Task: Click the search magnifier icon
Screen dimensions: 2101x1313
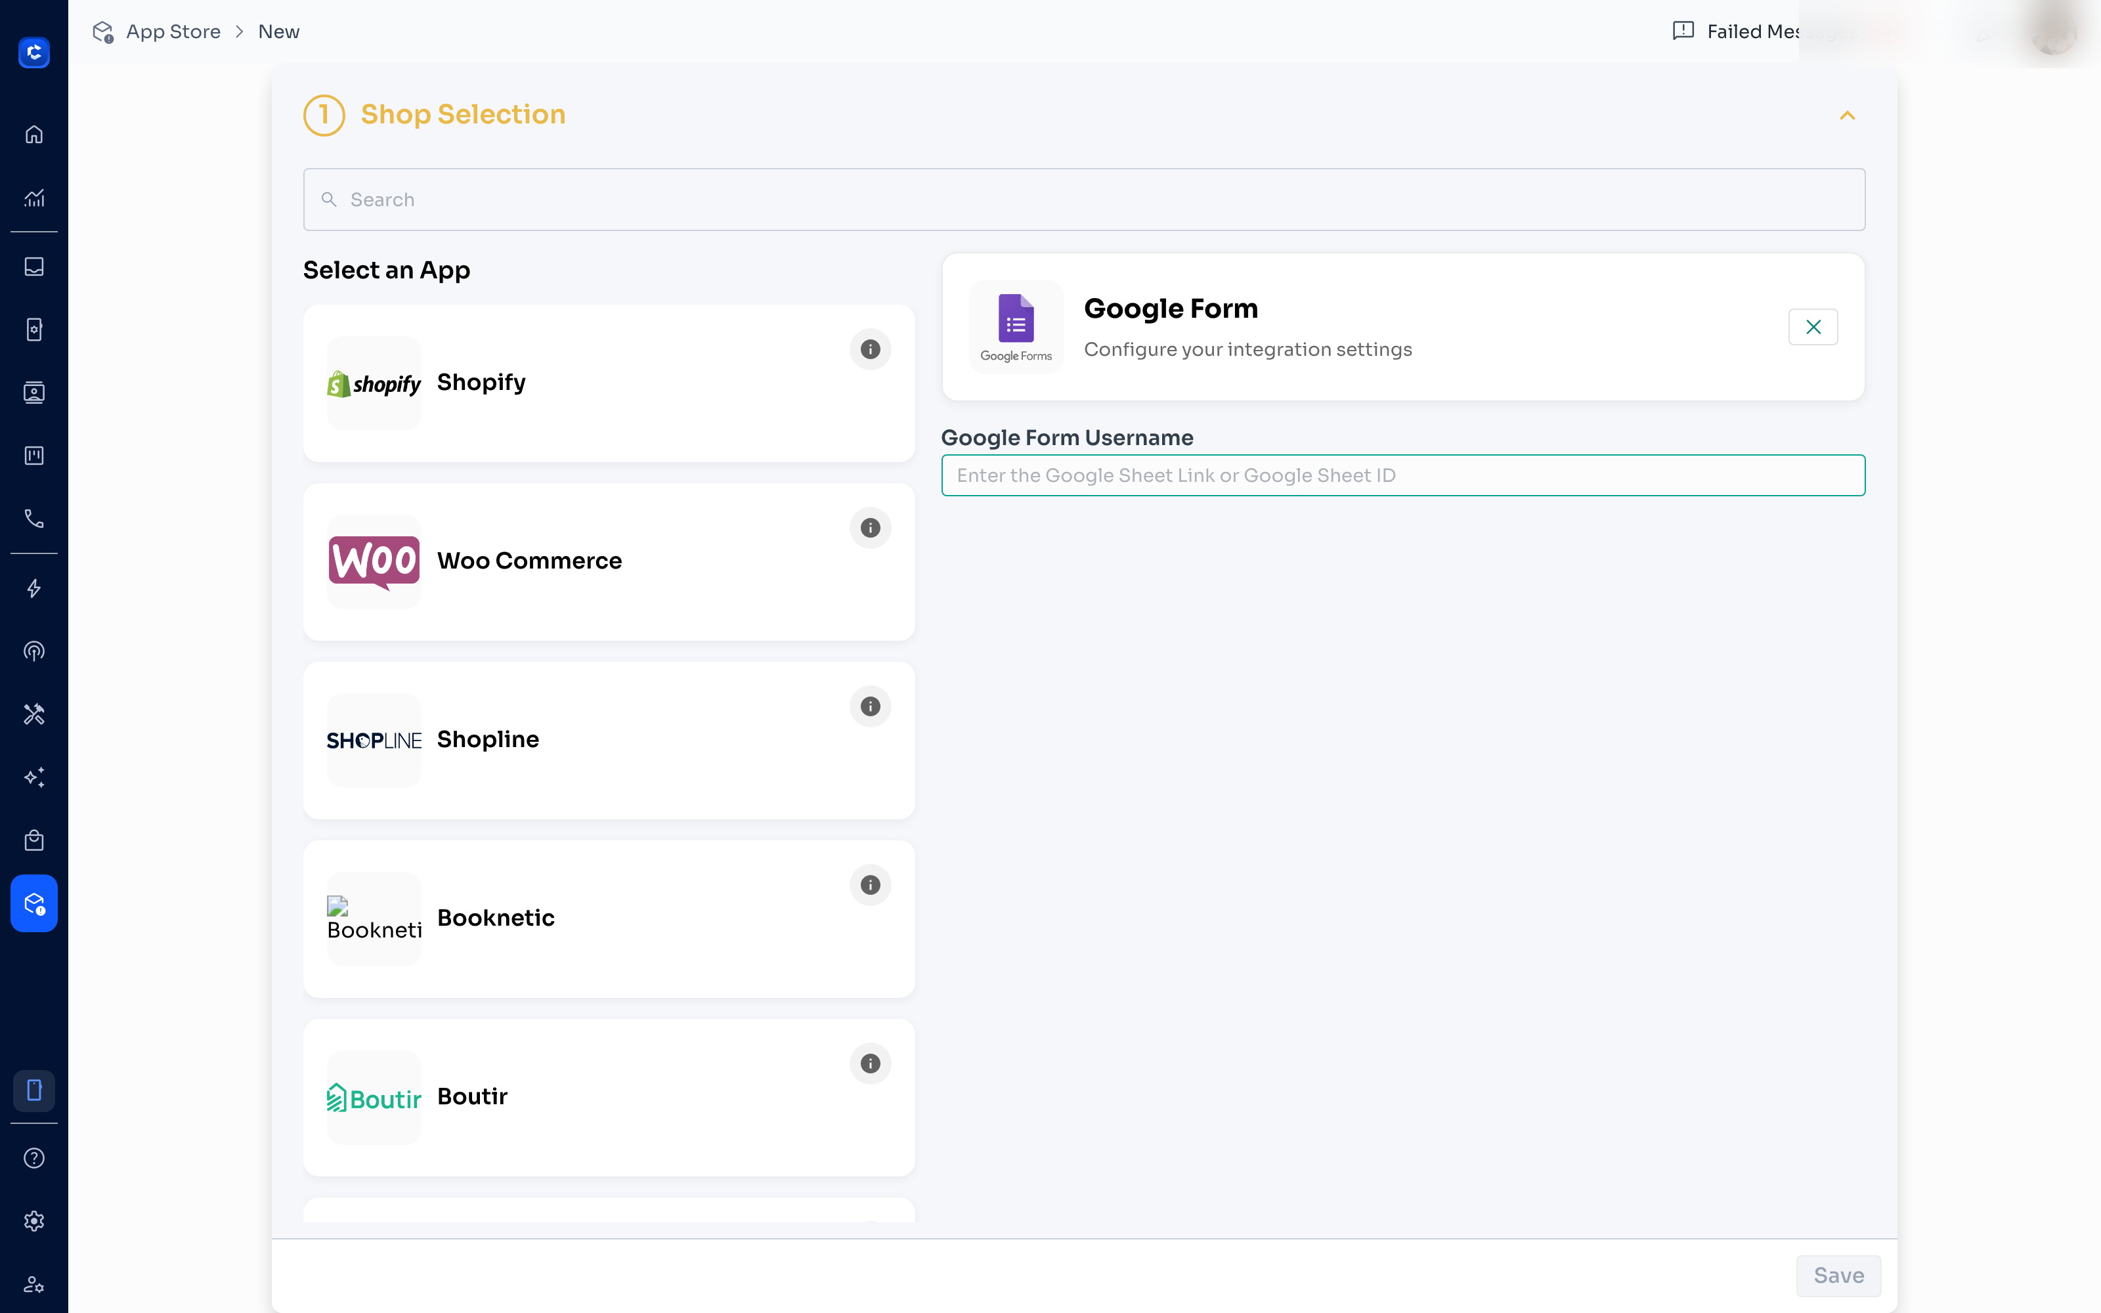Action: (329, 200)
